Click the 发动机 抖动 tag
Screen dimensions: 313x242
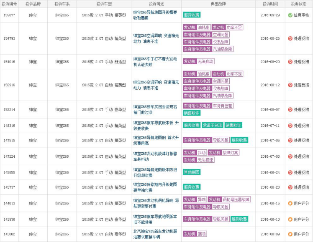coord(195,153)
